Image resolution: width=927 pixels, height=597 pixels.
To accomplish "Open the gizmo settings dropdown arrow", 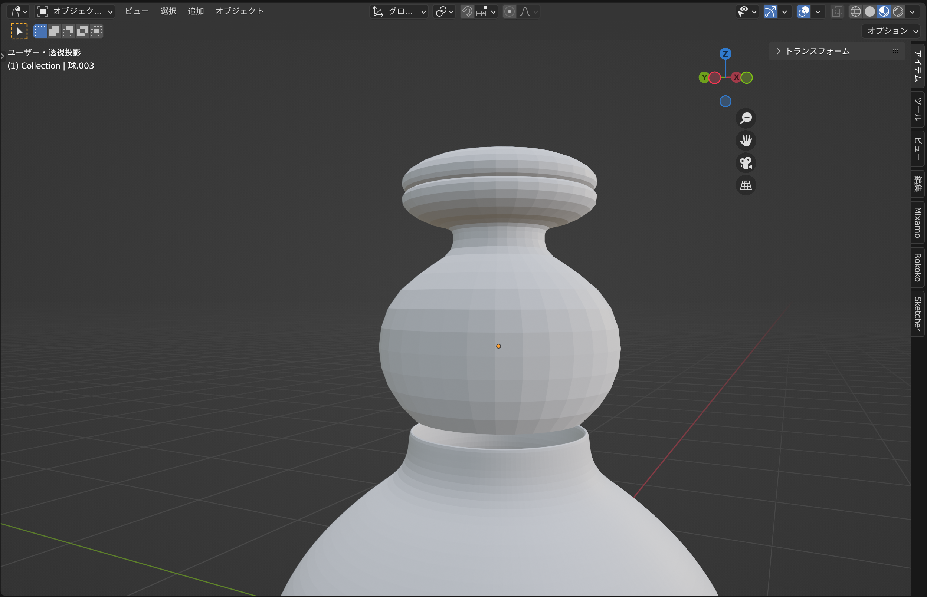I will (784, 11).
